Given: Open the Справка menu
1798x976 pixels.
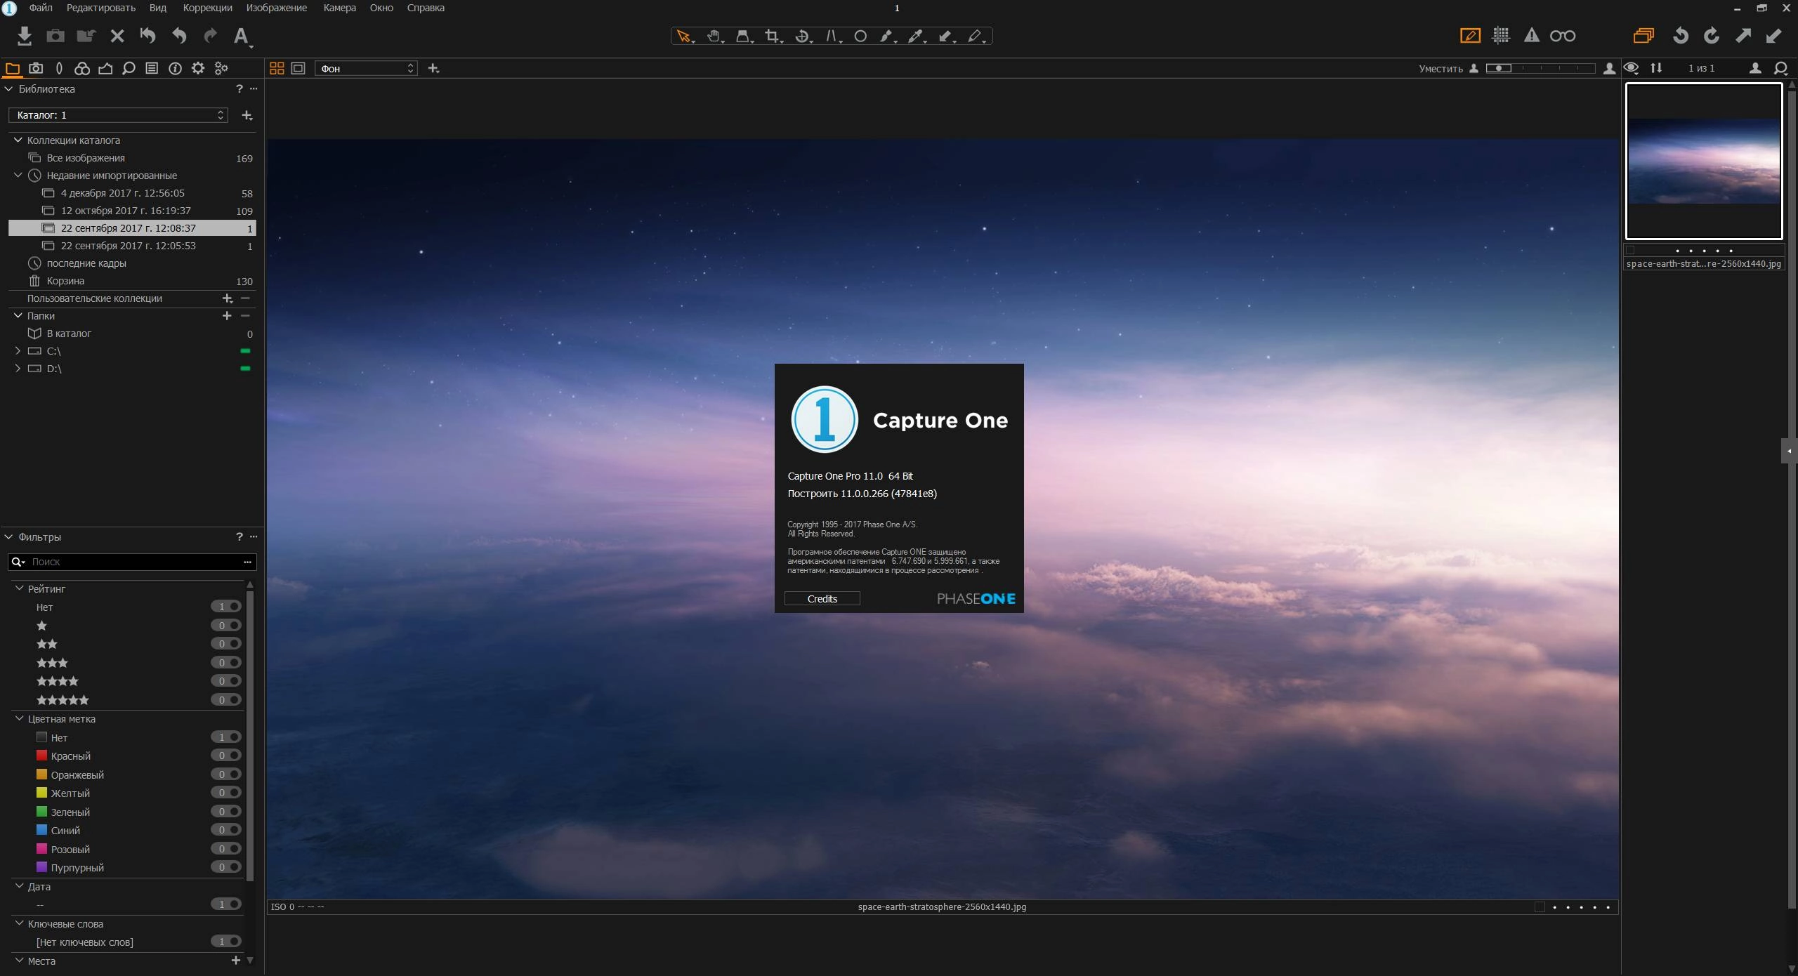Looking at the screenshot, I should click(426, 8).
